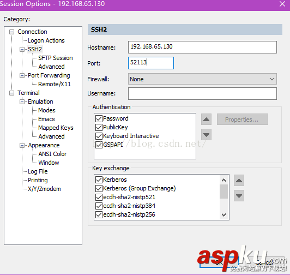Toggle PublicKey authentication checkbox
Viewport: 290px width, 275px height.
pos(99,127)
